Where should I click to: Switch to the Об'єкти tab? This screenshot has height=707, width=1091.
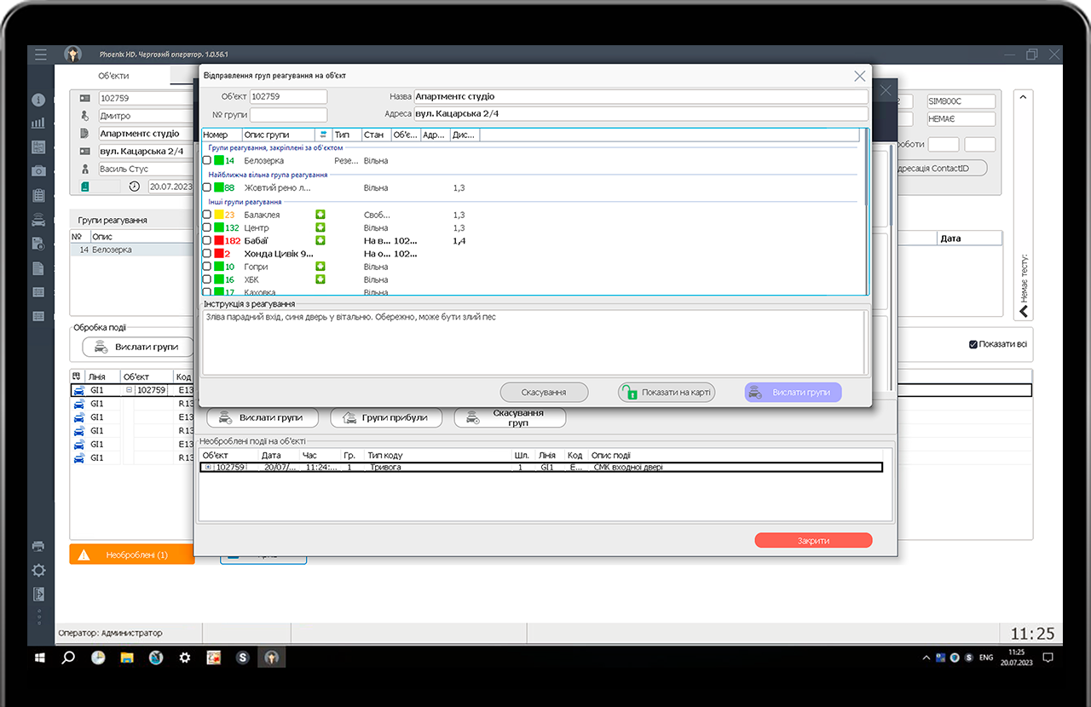click(x=113, y=76)
